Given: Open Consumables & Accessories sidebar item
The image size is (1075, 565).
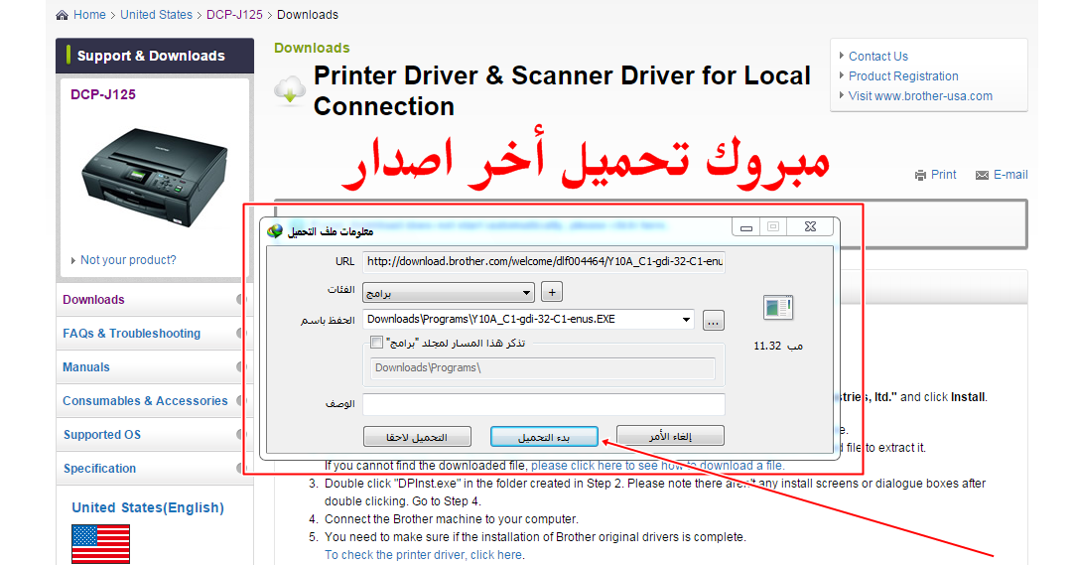Looking at the screenshot, I should coord(145,400).
